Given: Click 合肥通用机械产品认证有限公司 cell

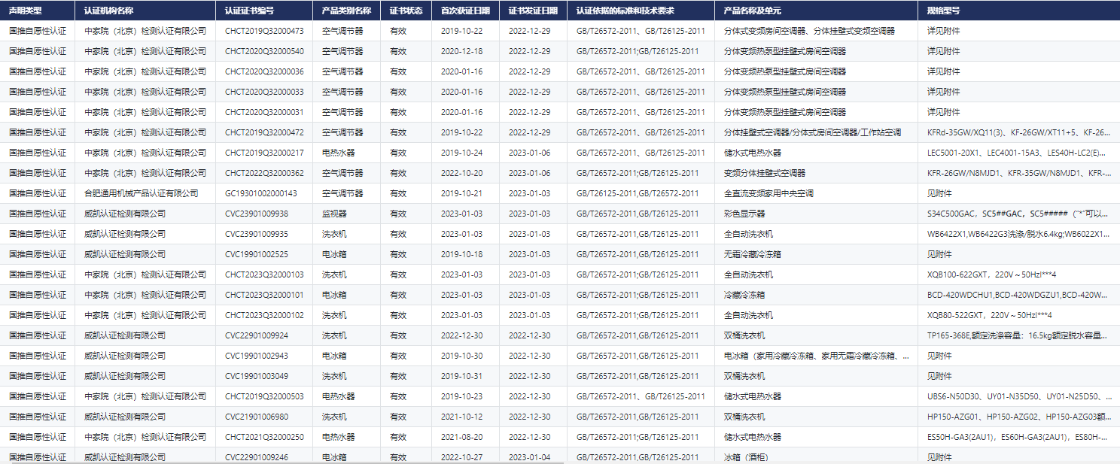Looking at the screenshot, I should 142,193.
